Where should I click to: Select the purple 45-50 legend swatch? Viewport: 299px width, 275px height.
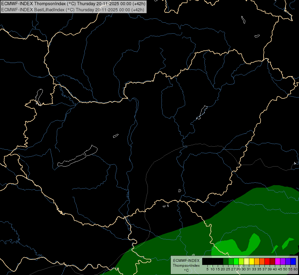click(283, 261)
